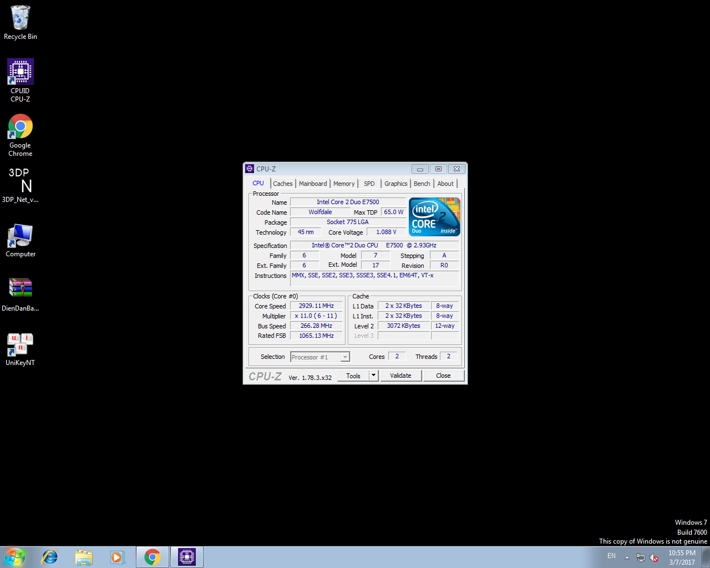Switch to Chrome in the taskbar
710x568 pixels.
153,557
